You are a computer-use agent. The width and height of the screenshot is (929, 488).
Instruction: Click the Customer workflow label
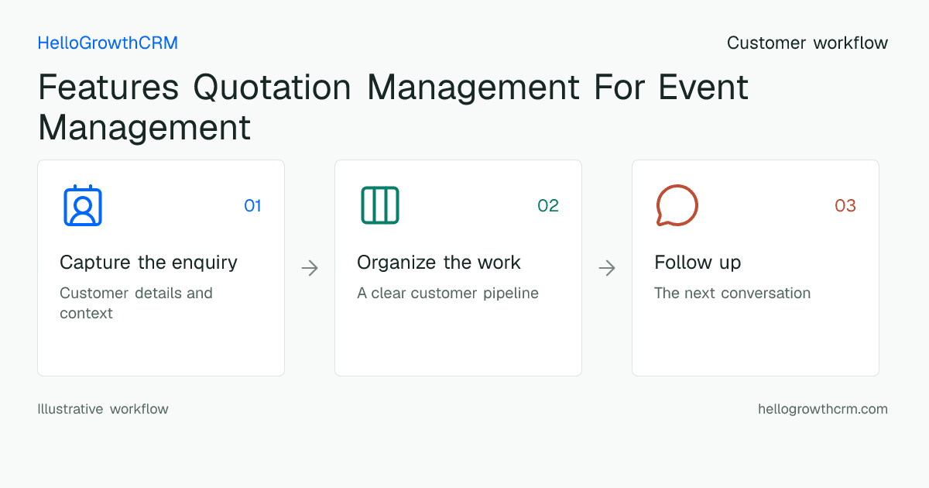point(807,43)
